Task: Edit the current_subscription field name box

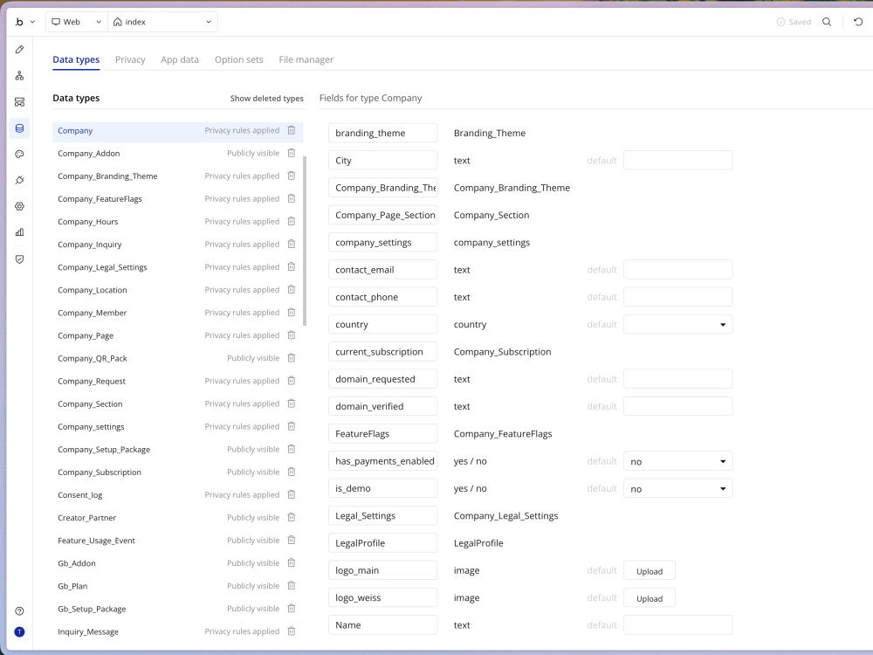Action: pos(382,351)
